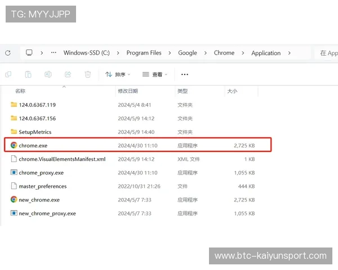Select the new_chrome.exe file name
This screenshot has width=338, height=270.
tap(39, 200)
